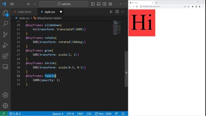206x116 pixels.
Task: Open the Explorer view in activity bar
Action: 5,13
